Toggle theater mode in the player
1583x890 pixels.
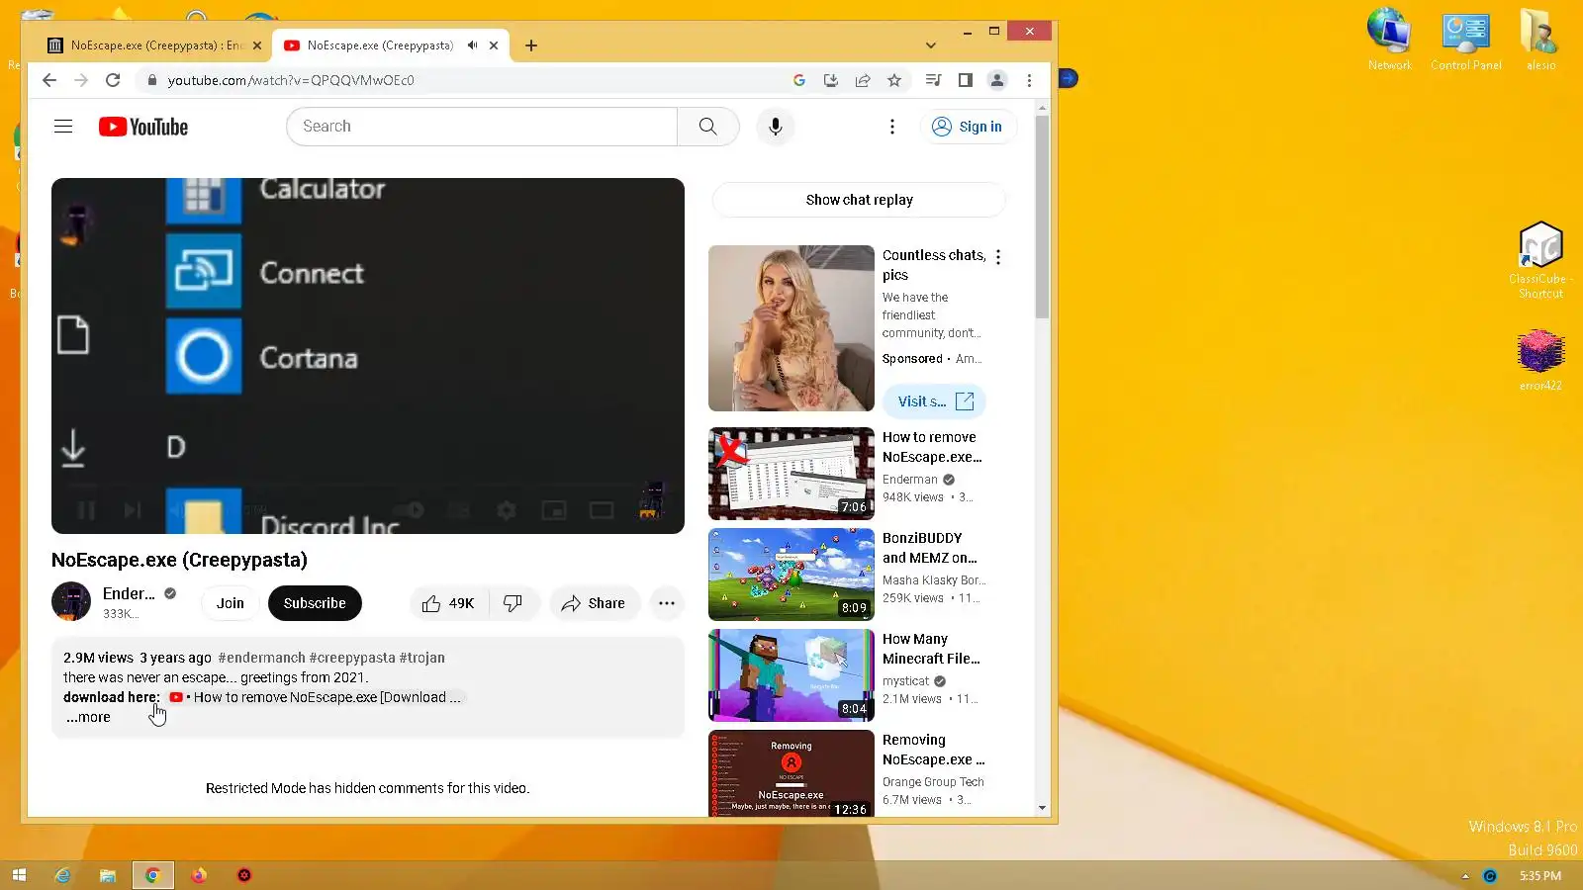point(602,510)
